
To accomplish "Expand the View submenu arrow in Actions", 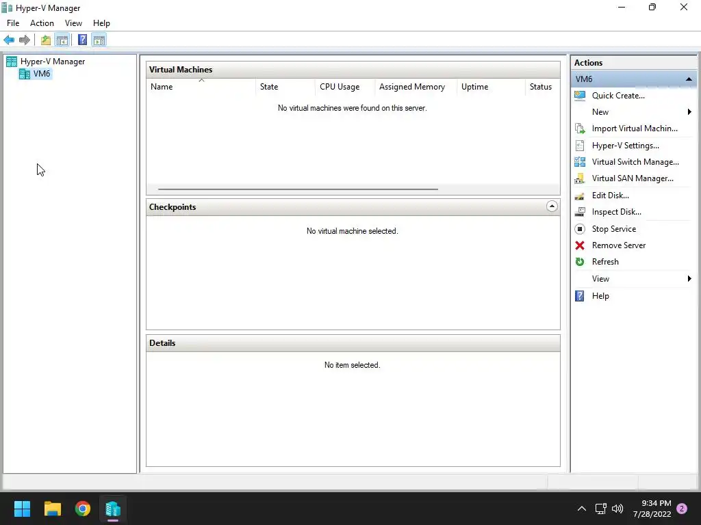I will (689, 279).
